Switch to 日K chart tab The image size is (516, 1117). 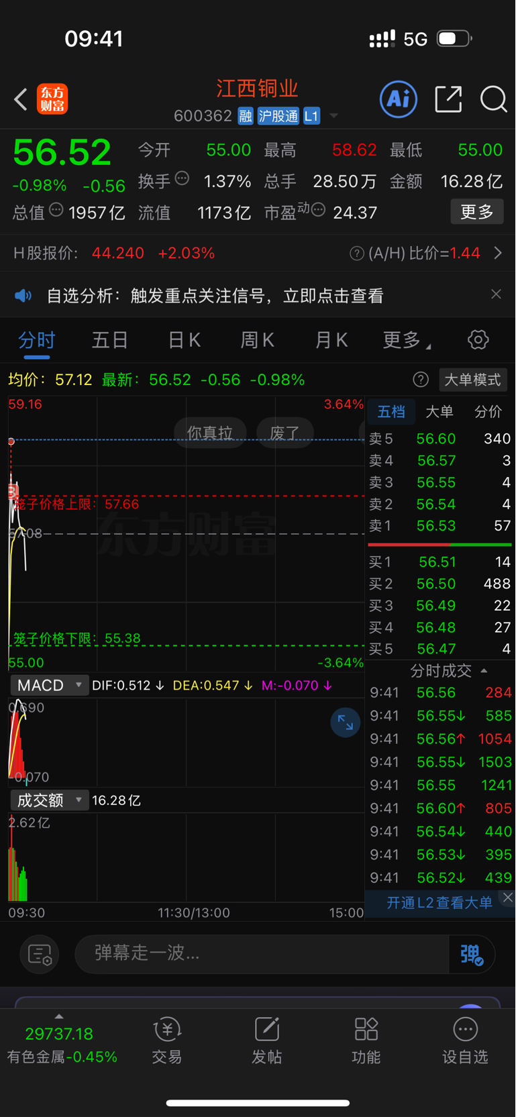(x=184, y=340)
